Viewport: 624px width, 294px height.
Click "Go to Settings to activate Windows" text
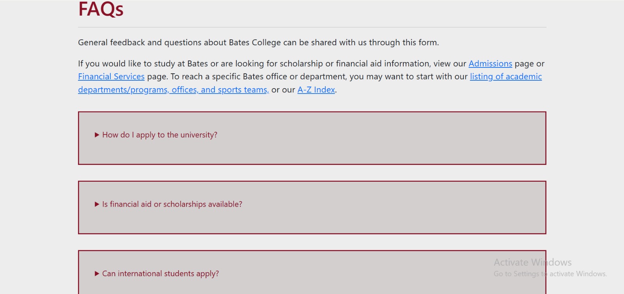[x=550, y=274]
